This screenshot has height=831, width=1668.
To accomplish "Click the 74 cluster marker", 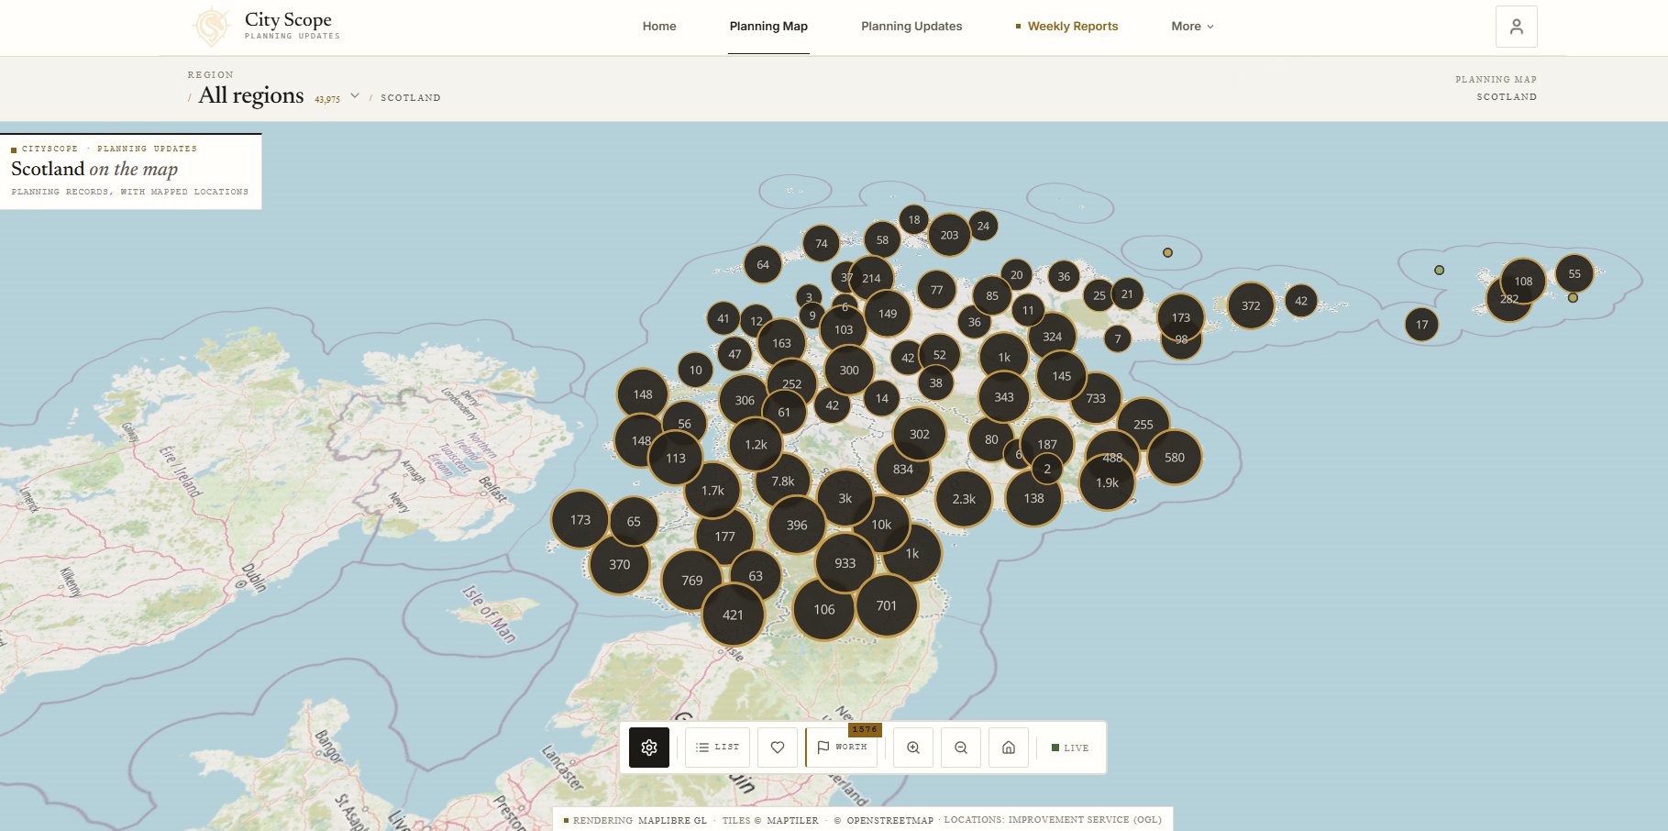I will pyautogui.click(x=822, y=243).
